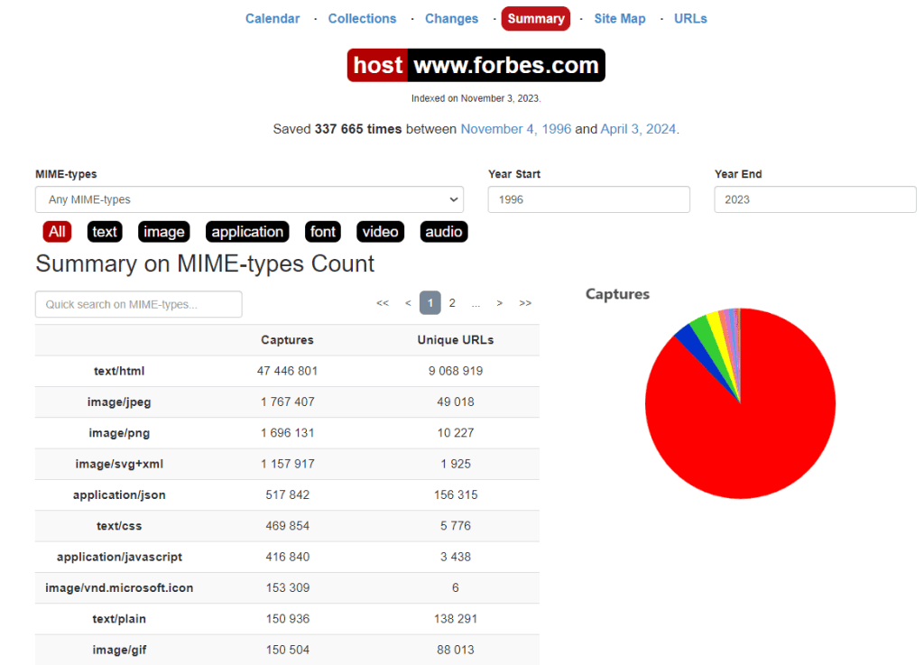Select the text/plain row label

pos(119,619)
